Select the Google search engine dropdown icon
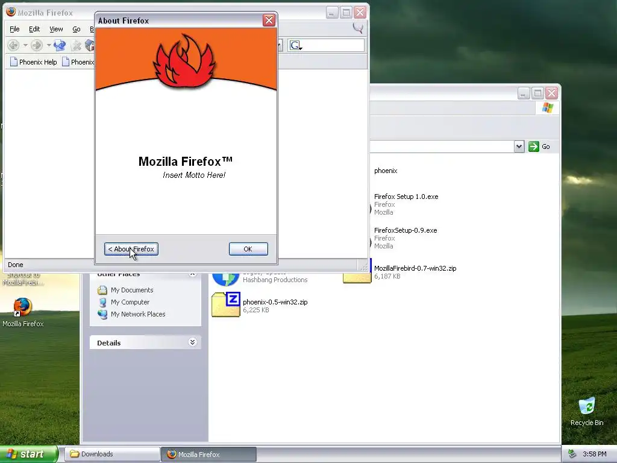The width and height of the screenshot is (617, 463). (x=295, y=46)
